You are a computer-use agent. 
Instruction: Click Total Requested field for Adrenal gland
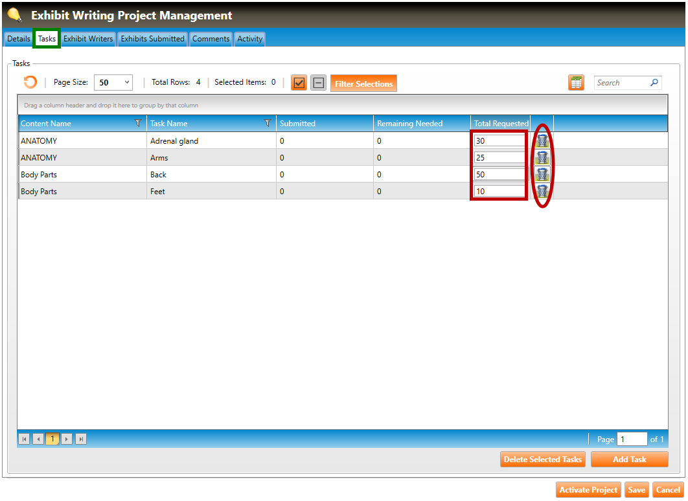[499, 140]
